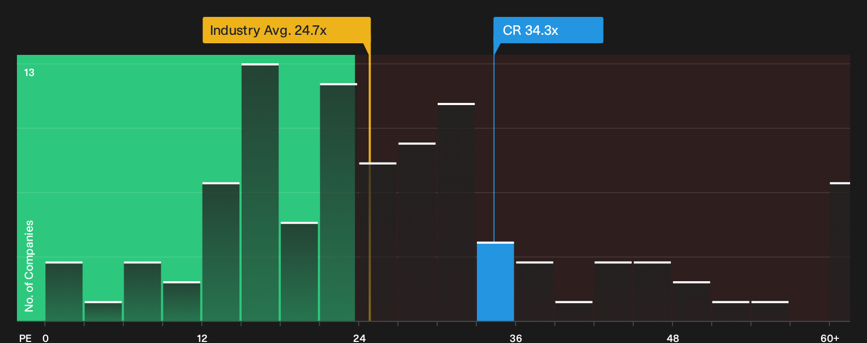Screen dimensions: 867x343
Task: Click the 'PE' axis label
Action: 25,338
